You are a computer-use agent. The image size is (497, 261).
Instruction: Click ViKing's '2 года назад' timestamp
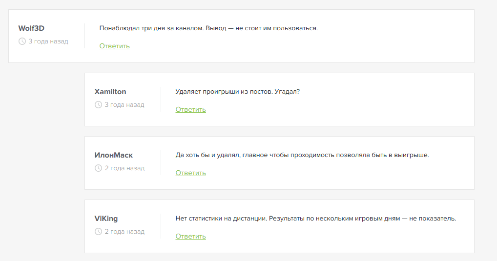[124, 232]
